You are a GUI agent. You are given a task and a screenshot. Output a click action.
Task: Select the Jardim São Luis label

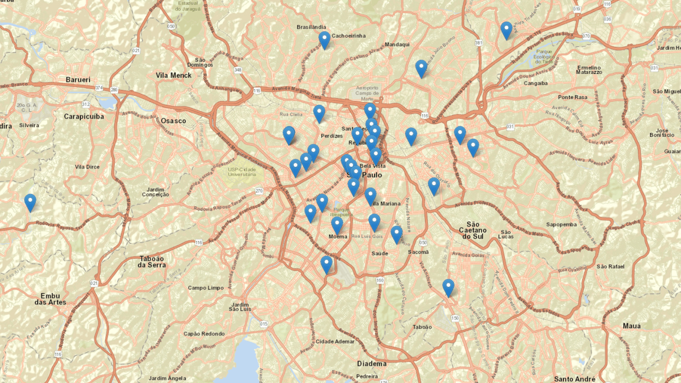239,306
